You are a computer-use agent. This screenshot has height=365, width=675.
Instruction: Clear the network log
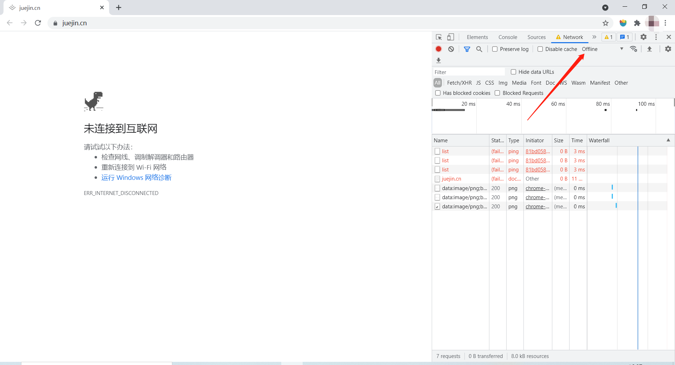[x=451, y=49]
